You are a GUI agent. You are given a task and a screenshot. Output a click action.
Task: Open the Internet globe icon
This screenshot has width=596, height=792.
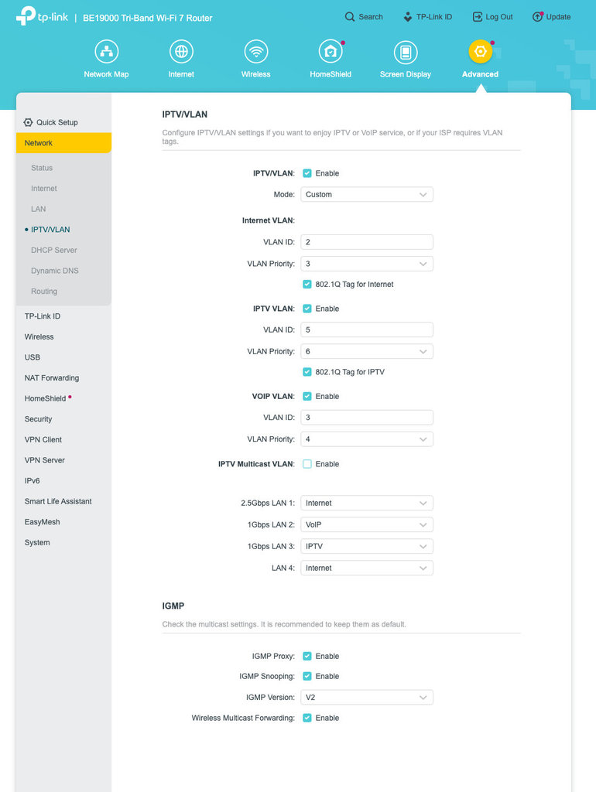[181, 52]
